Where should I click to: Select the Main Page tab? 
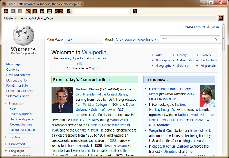[54, 39]
